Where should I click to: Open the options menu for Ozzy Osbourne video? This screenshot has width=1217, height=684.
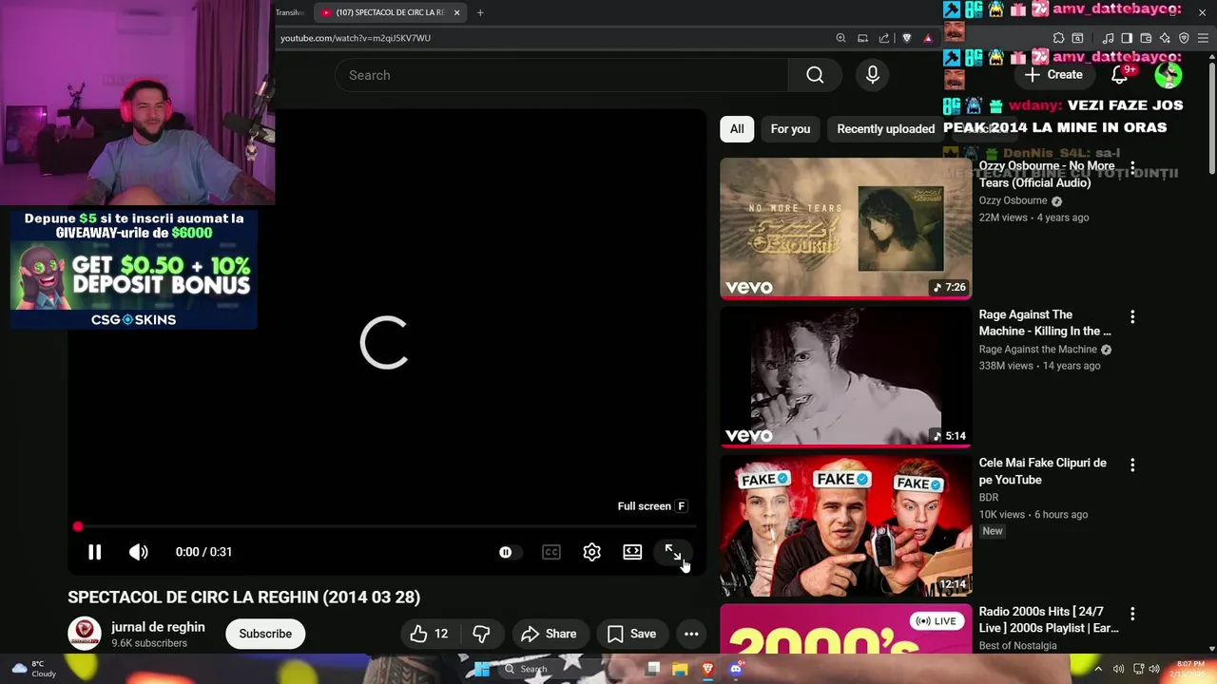pos(1132,167)
